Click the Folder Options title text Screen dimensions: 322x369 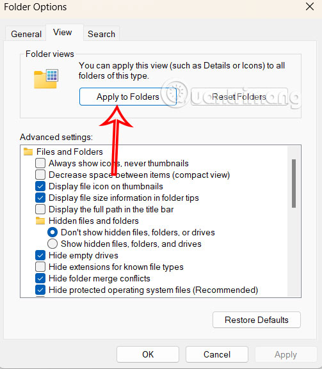coord(35,7)
